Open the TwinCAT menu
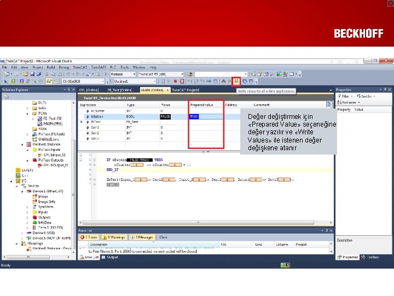The height and width of the screenshot is (296, 394). point(80,67)
